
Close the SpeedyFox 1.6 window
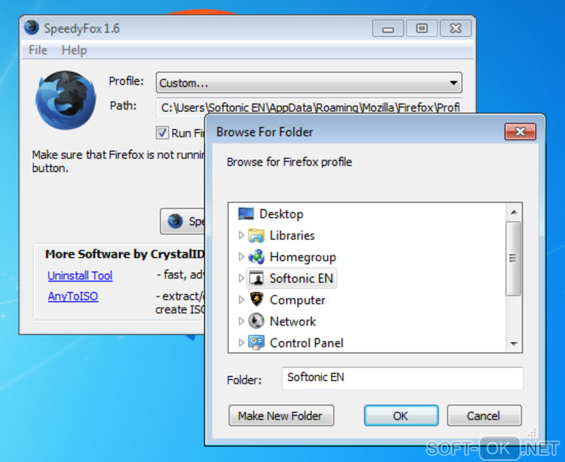coord(455,28)
